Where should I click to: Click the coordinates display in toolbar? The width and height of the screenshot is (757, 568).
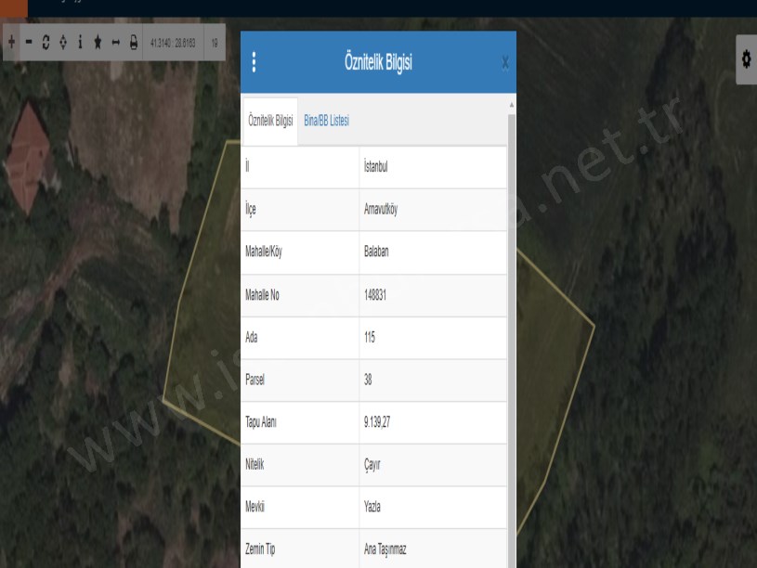click(x=173, y=43)
